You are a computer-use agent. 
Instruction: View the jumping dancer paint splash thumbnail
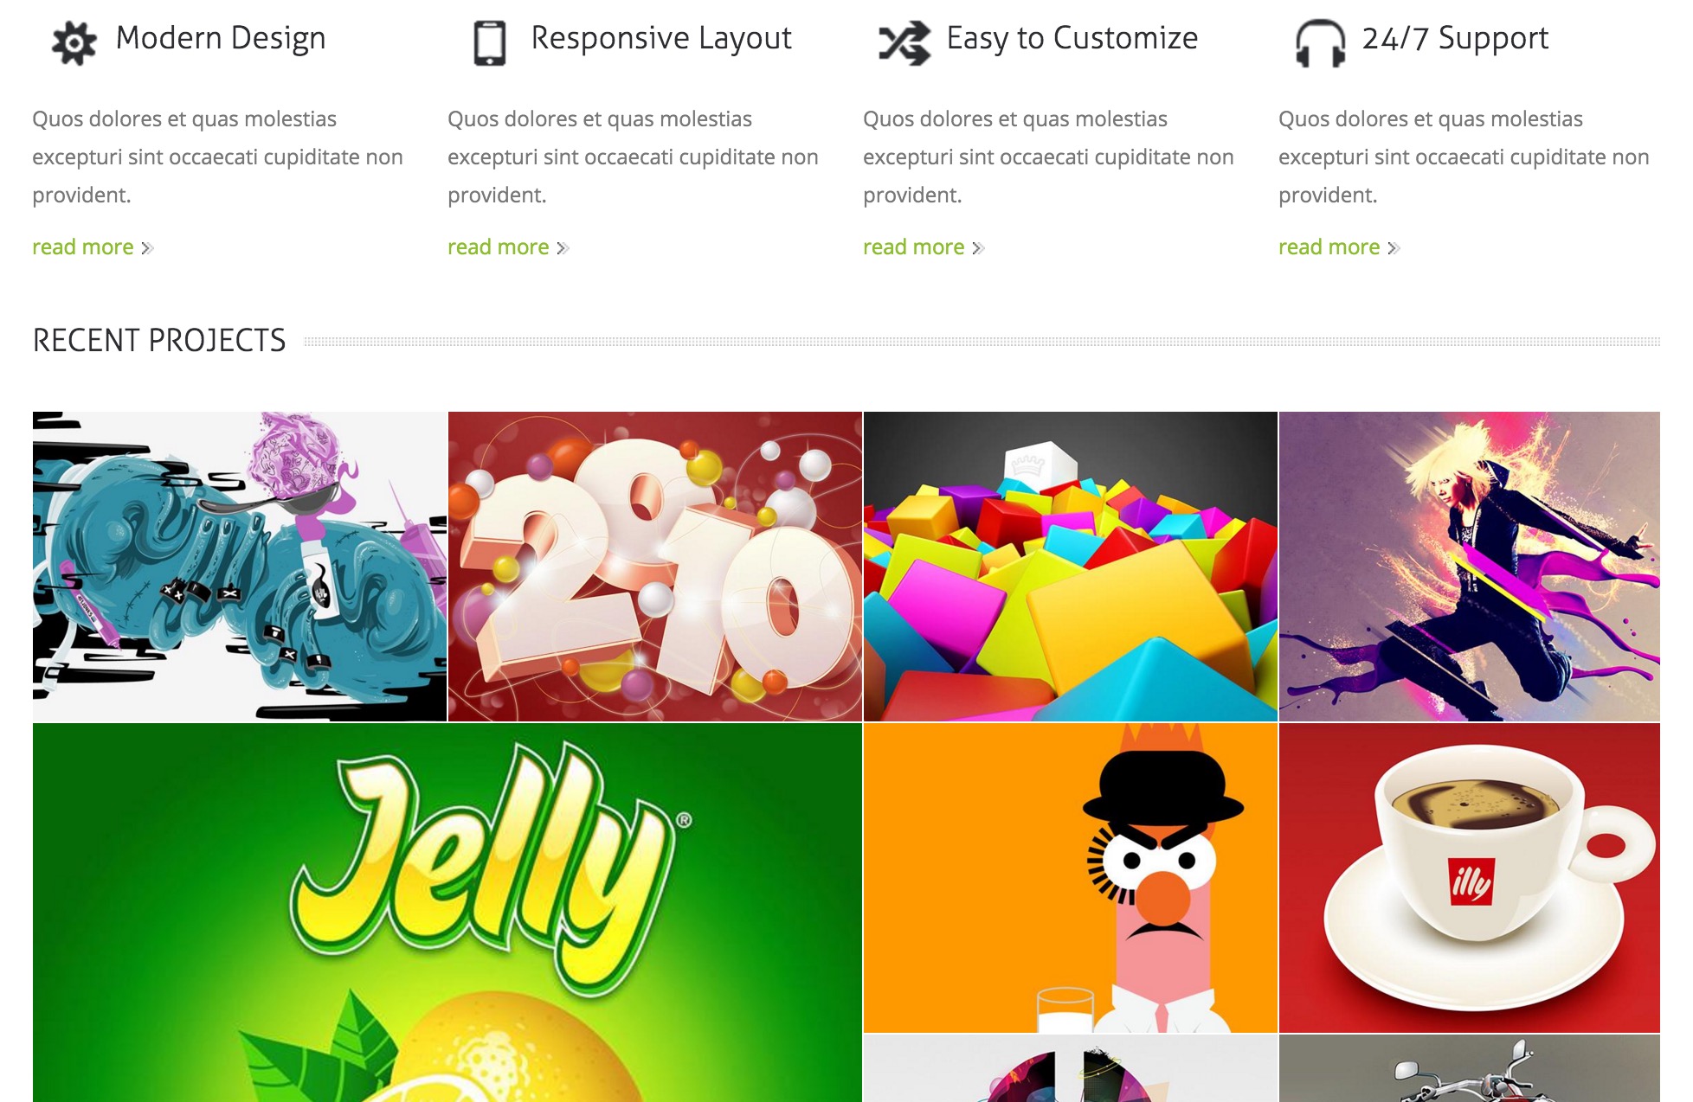[1470, 567]
